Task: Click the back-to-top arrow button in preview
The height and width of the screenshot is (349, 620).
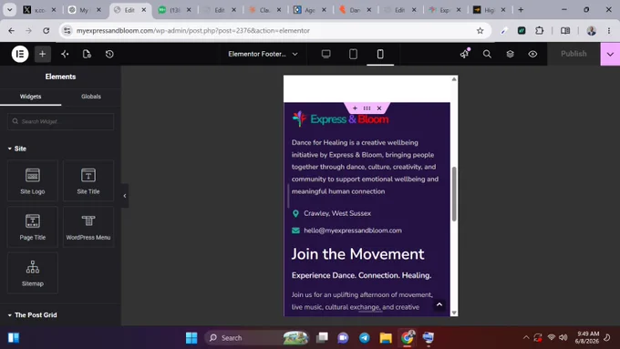Action: coord(439,304)
